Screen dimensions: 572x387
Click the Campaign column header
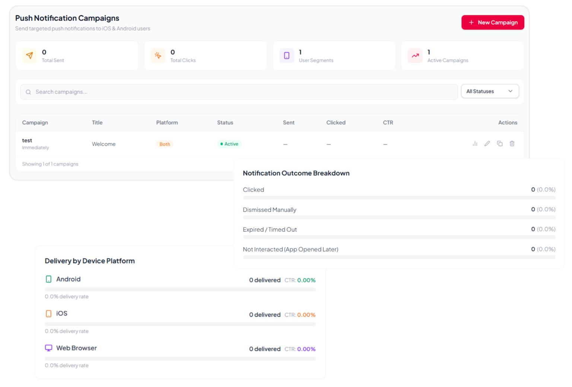(35, 122)
